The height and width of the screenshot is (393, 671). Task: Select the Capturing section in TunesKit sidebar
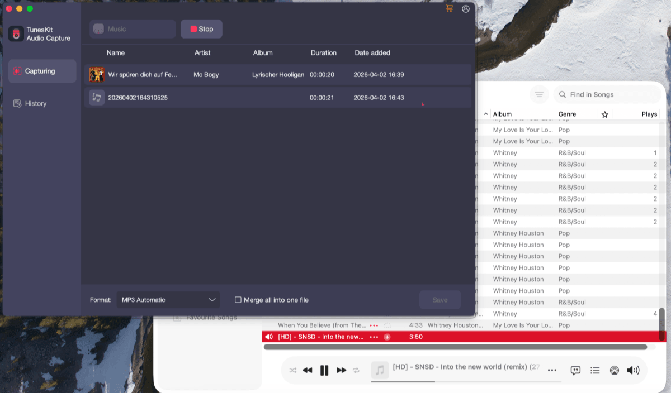[x=42, y=71]
